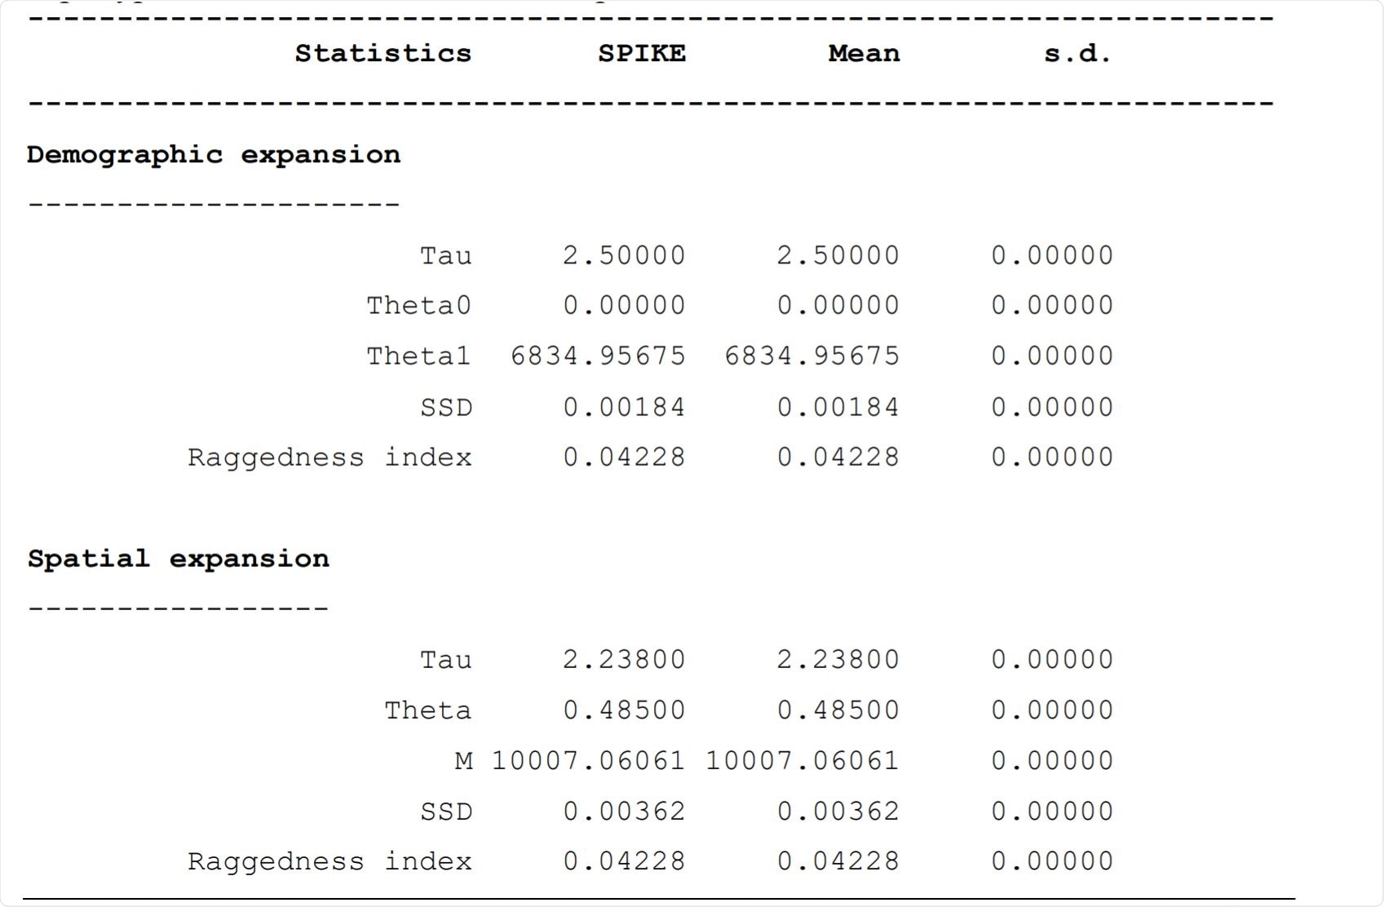Click the Theta1 row label
The image size is (1384, 907).
click(418, 356)
